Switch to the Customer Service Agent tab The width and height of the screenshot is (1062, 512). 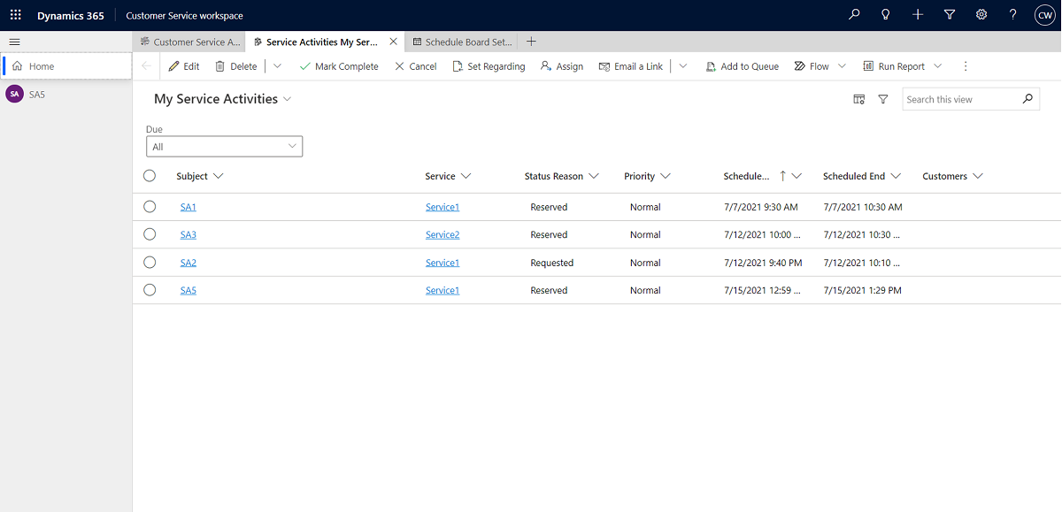point(189,42)
